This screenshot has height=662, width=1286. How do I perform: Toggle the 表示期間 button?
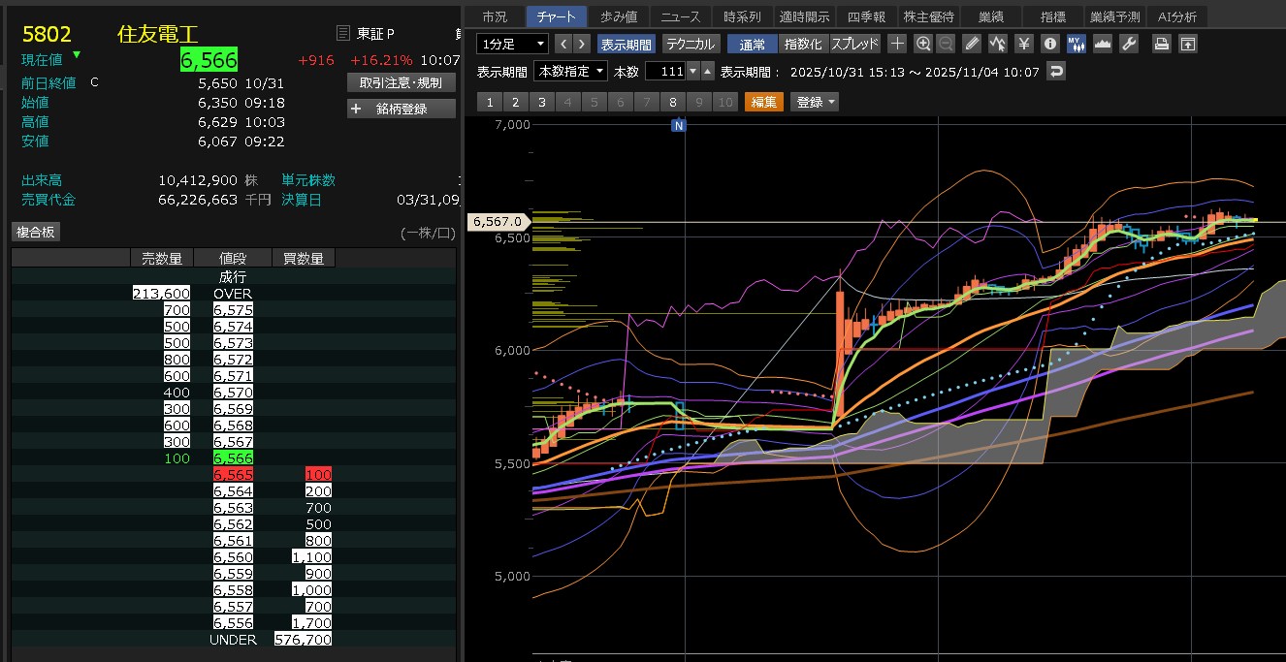point(626,44)
